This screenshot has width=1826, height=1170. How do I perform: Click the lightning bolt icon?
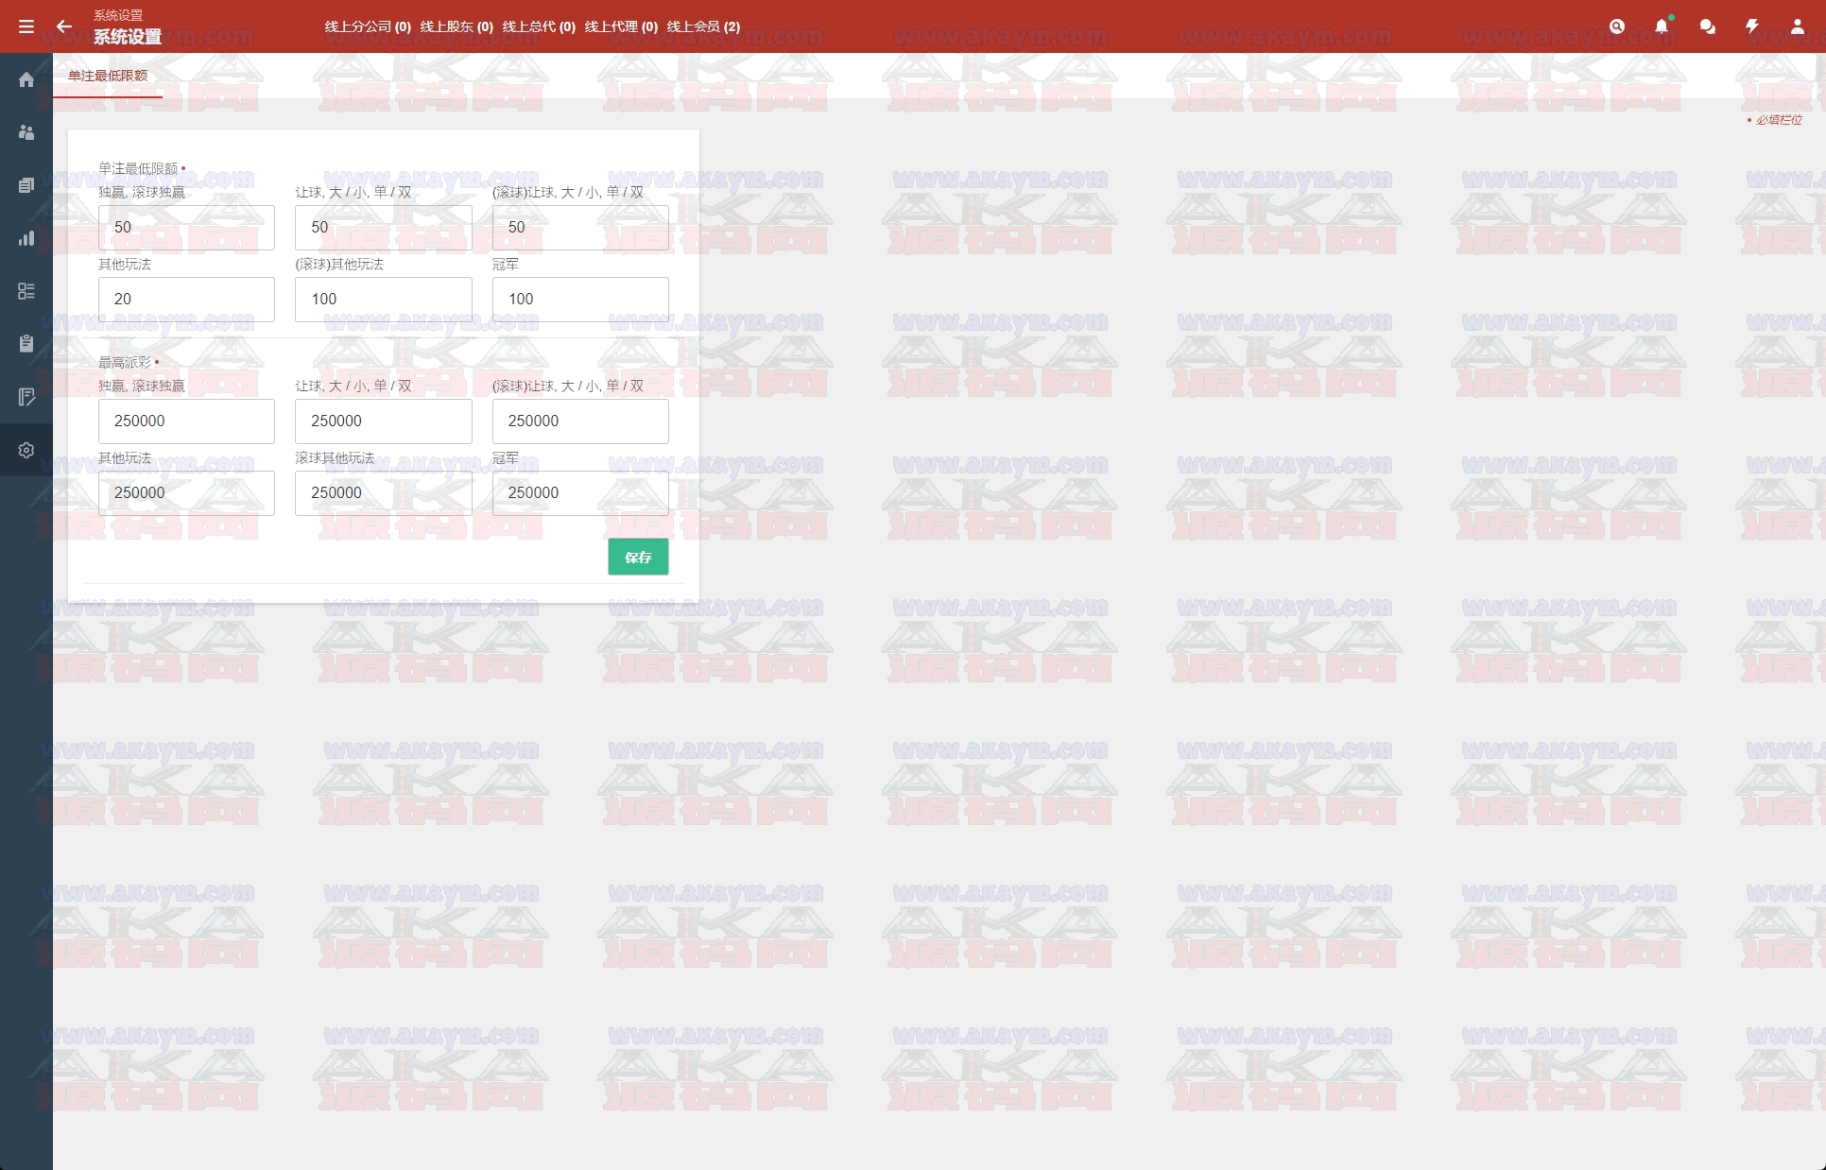[x=1752, y=26]
